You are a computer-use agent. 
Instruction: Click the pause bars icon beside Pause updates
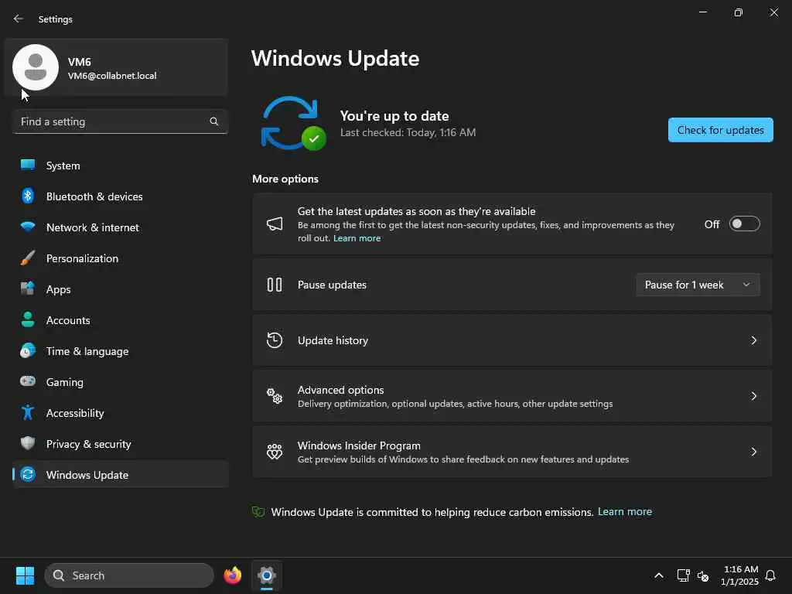click(275, 285)
